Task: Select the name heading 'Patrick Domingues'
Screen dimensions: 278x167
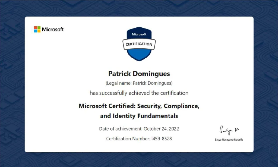Action: click(139, 74)
